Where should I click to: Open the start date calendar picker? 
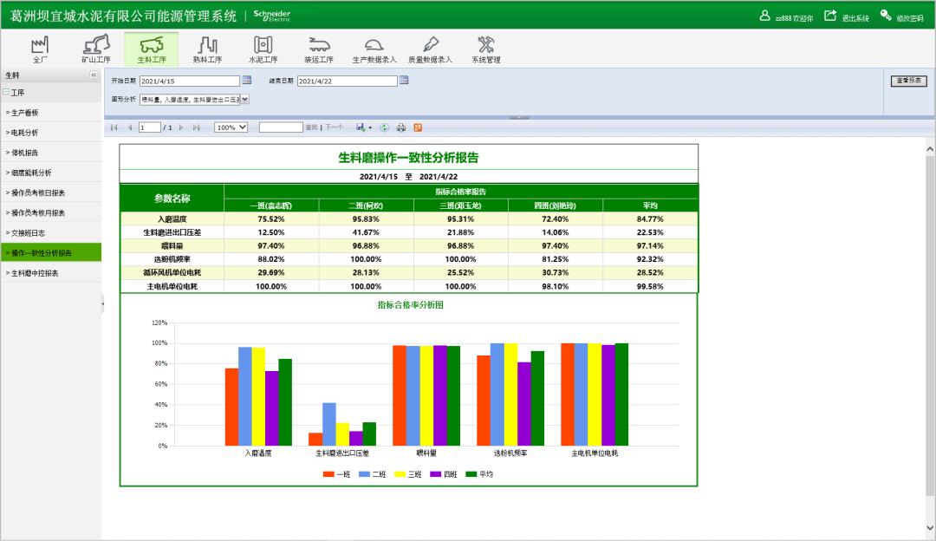[x=246, y=81]
